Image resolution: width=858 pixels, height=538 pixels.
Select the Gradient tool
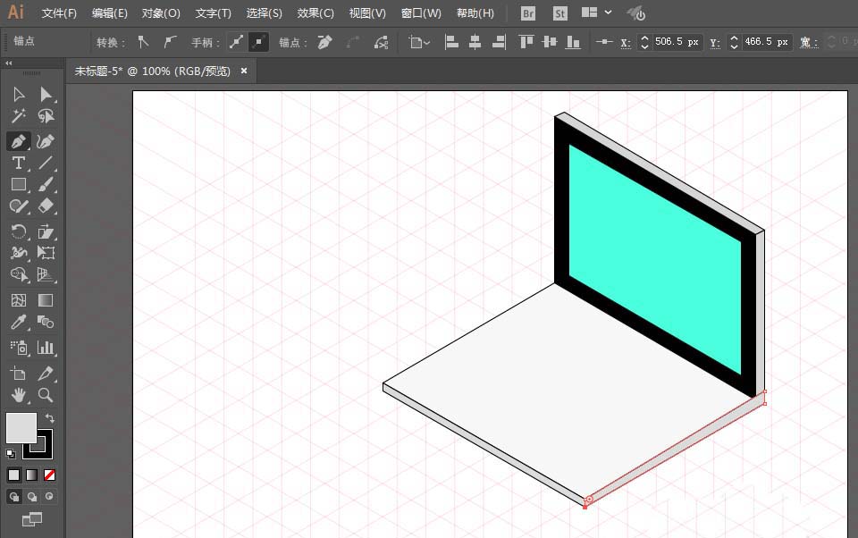pyautogui.click(x=46, y=300)
